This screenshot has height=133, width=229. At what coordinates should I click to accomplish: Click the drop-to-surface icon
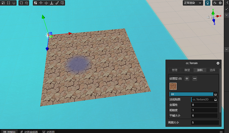[x=51, y=3]
